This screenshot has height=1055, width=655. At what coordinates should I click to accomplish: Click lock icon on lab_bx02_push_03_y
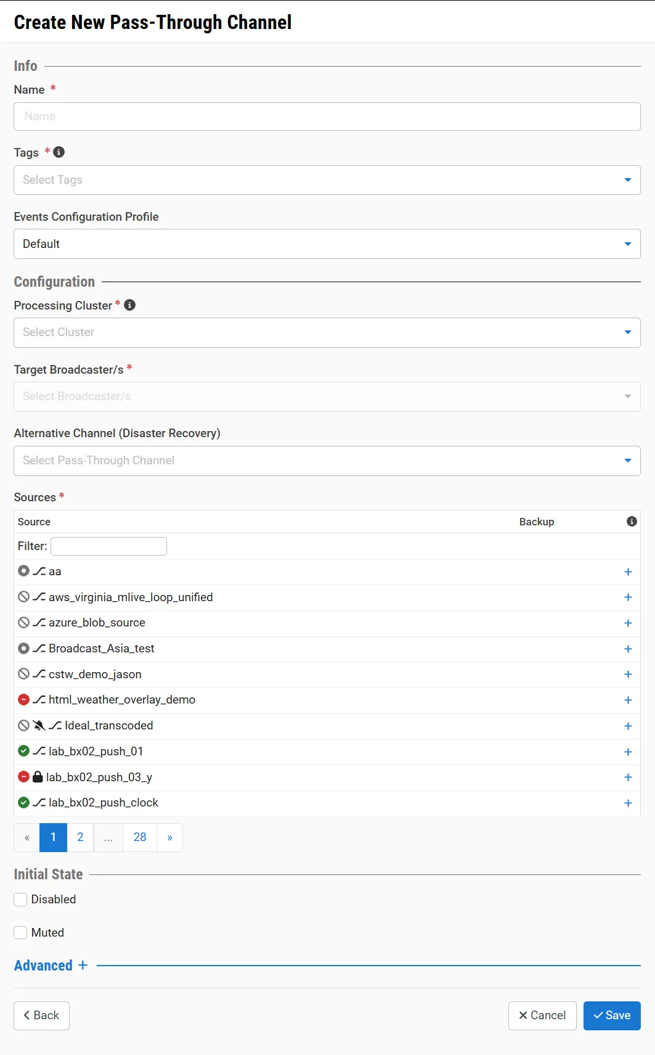pos(38,777)
